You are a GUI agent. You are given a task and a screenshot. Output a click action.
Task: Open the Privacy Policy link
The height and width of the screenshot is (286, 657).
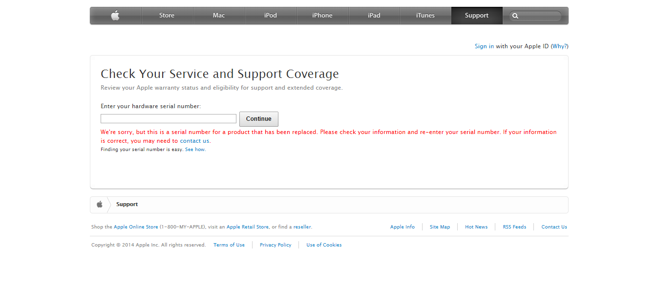pyautogui.click(x=276, y=245)
